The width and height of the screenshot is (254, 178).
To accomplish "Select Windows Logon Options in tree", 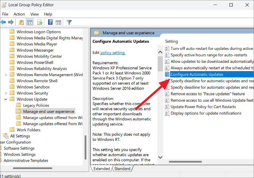I will [x=39, y=32].
